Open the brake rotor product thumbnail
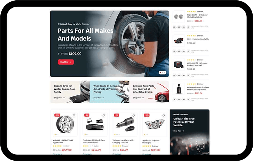Image resolution: width=253 pixels, height=161 pixels. pos(178,16)
